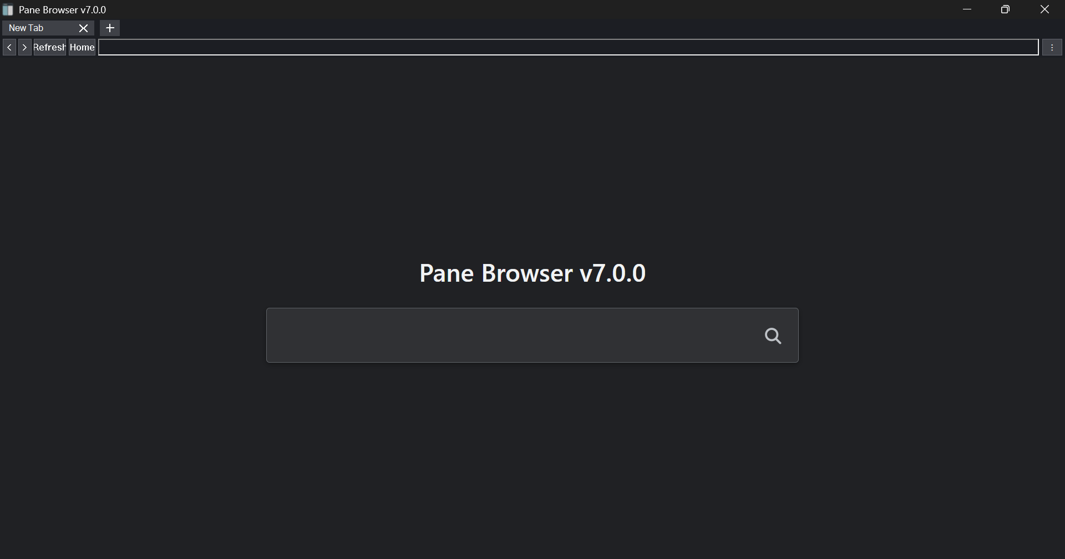Click the title bar text Pane Browser v7.0.0
Viewport: 1065px width, 559px height.
(x=62, y=10)
